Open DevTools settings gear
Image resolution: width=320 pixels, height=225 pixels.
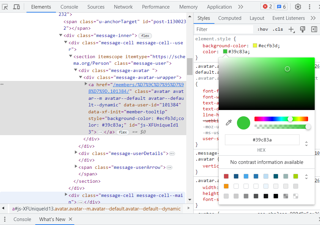pos(298,7)
